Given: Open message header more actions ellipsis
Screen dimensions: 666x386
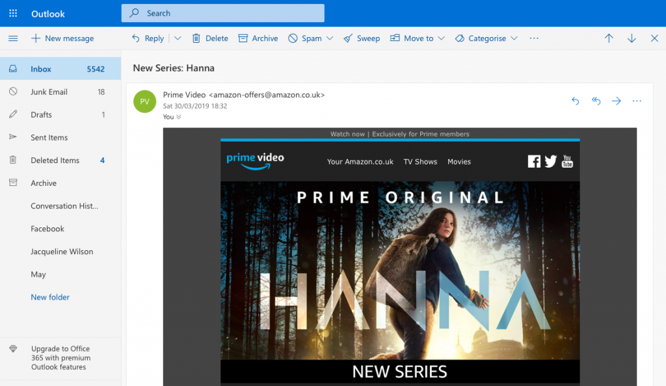Looking at the screenshot, I should tap(637, 101).
